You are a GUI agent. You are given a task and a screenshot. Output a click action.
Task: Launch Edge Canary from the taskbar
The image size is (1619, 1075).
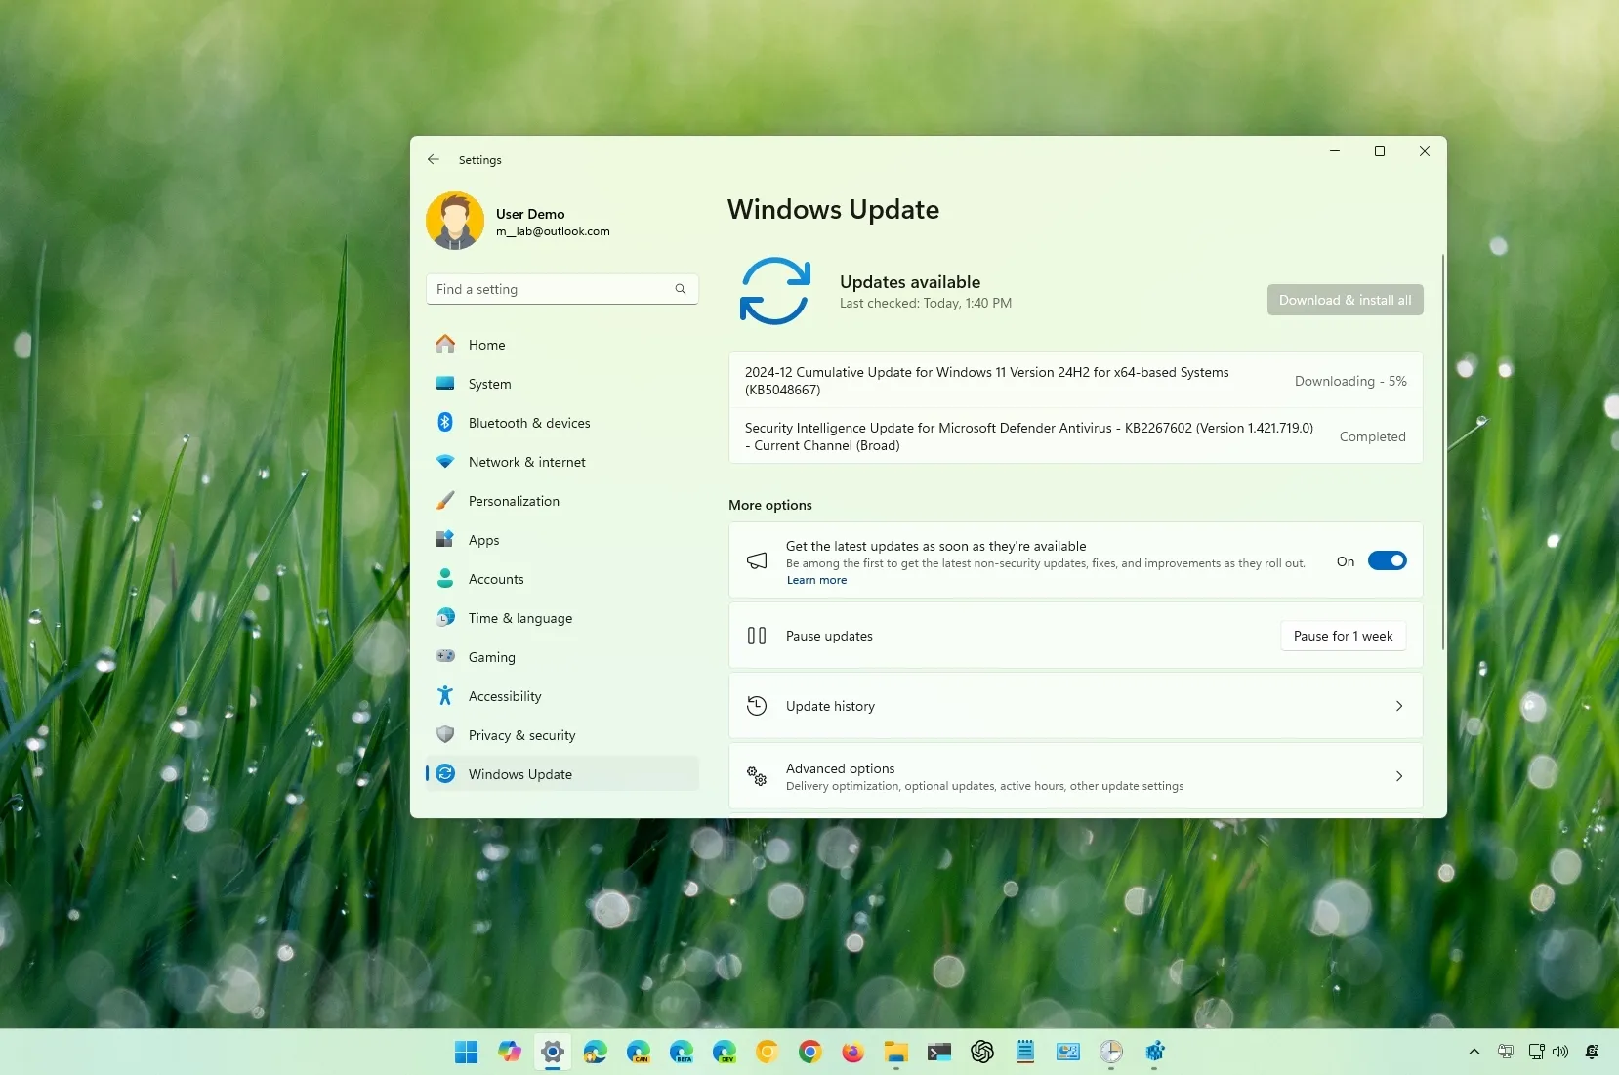[x=639, y=1052]
